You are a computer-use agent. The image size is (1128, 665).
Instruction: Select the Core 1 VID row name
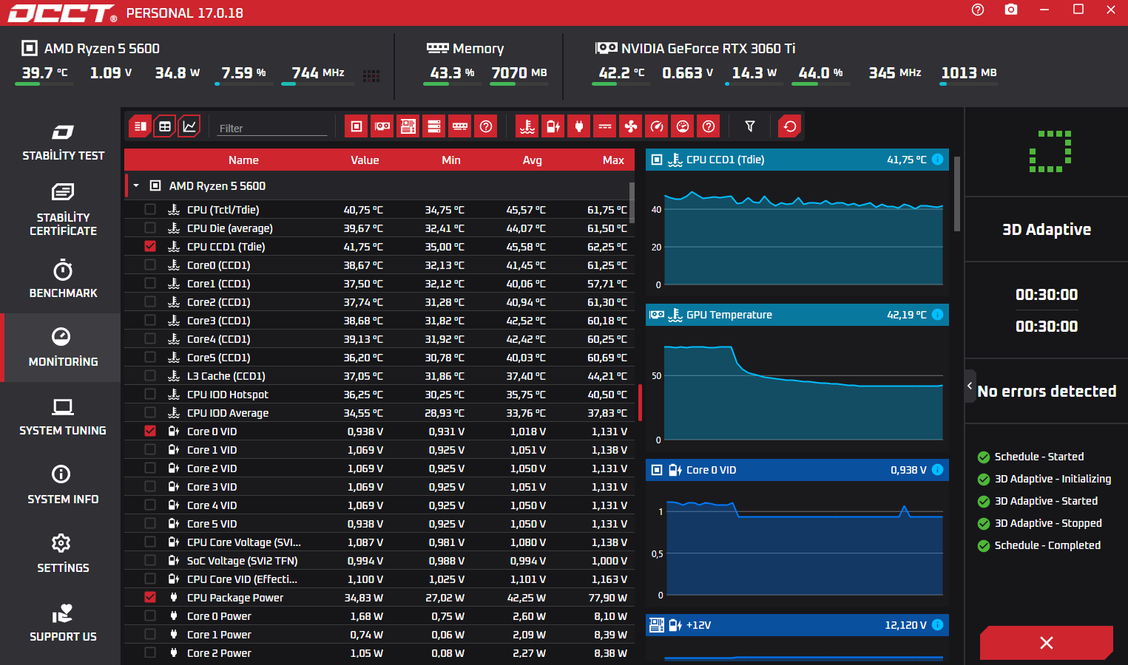[x=212, y=450]
